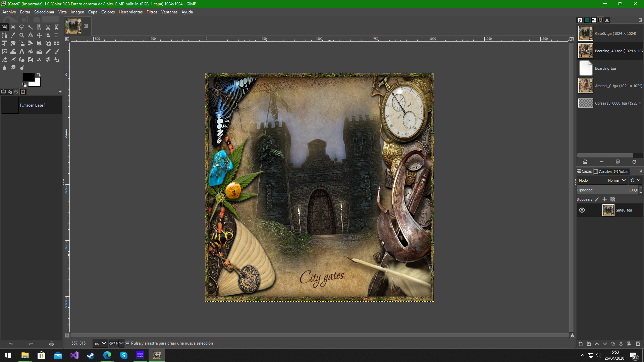This screenshot has height=362, width=644.
Task: Select the Free Select lasso tool
Action: coord(22,27)
